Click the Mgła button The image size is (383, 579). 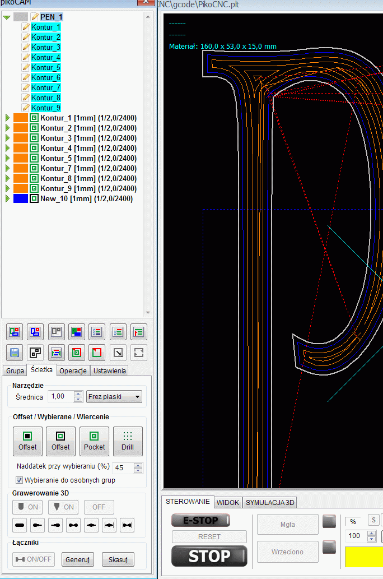point(287,524)
